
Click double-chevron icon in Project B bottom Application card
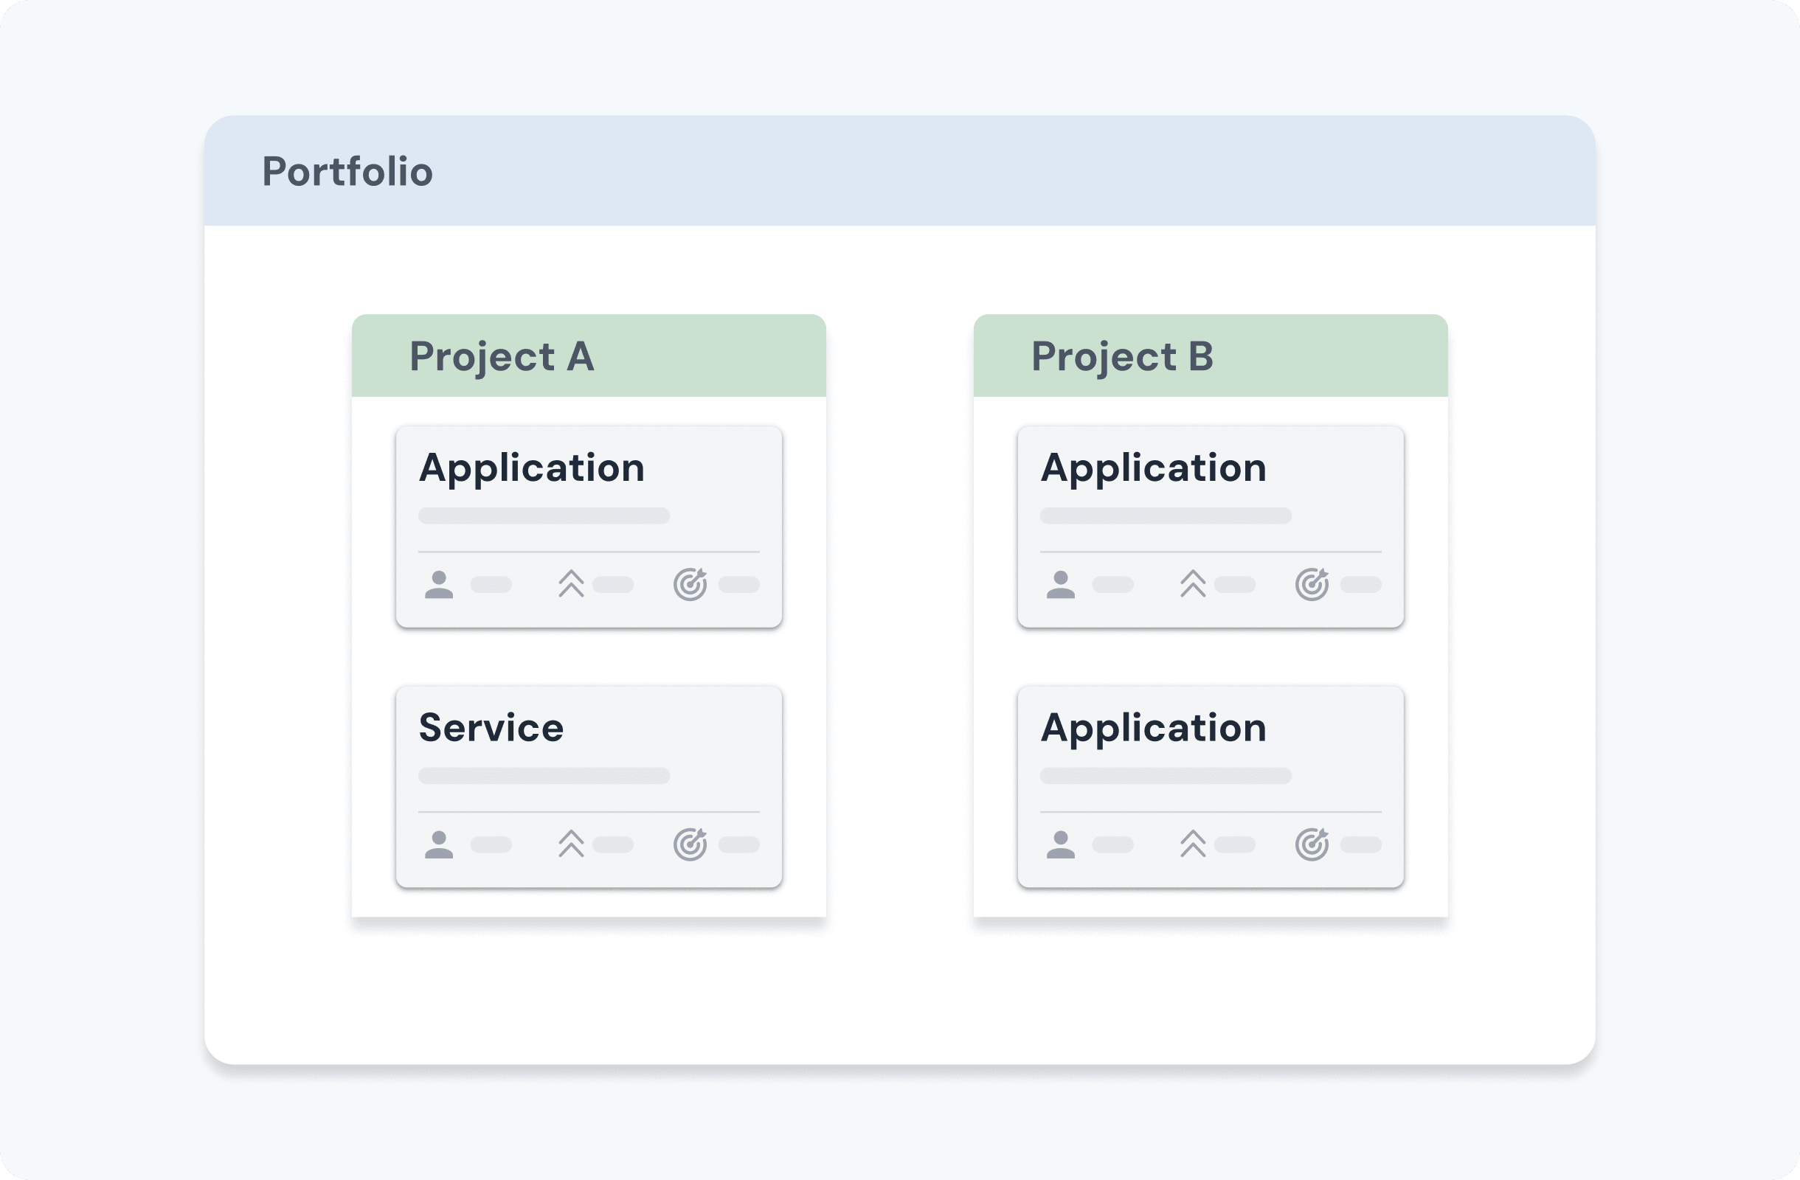point(1193,844)
